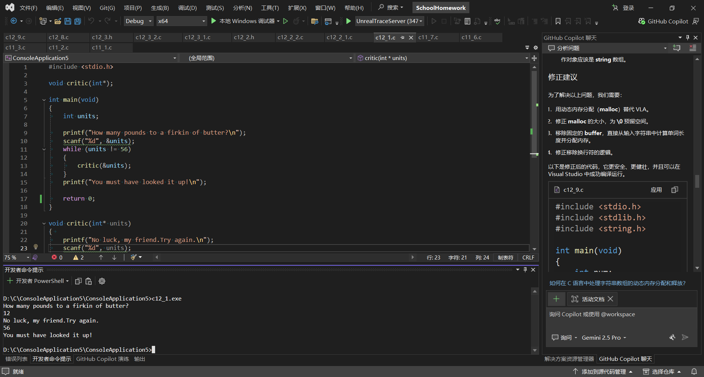Click the notifications bell in status bar
Image resolution: width=704 pixels, height=377 pixels.
coord(694,372)
